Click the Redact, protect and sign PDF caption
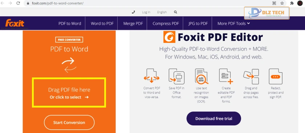Image resolution: width=305 pixels, height=133 pixels. pos(276,93)
